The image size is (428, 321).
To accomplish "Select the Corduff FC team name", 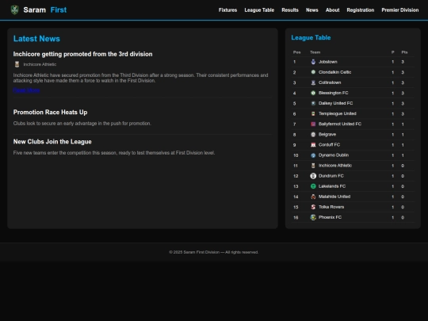I will (329, 145).
